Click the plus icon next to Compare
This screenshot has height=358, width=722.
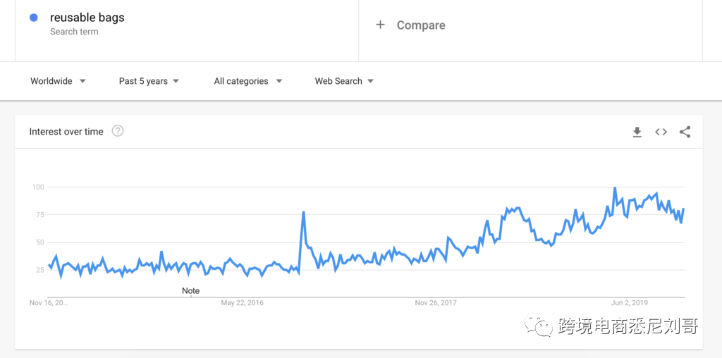point(380,25)
